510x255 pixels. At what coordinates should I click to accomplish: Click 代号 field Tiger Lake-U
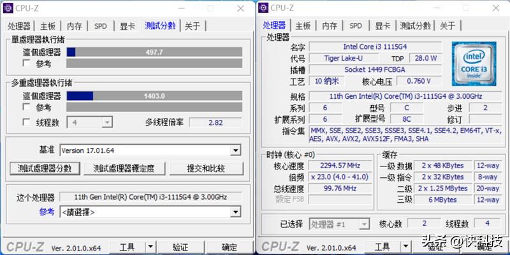(x=344, y=58)
